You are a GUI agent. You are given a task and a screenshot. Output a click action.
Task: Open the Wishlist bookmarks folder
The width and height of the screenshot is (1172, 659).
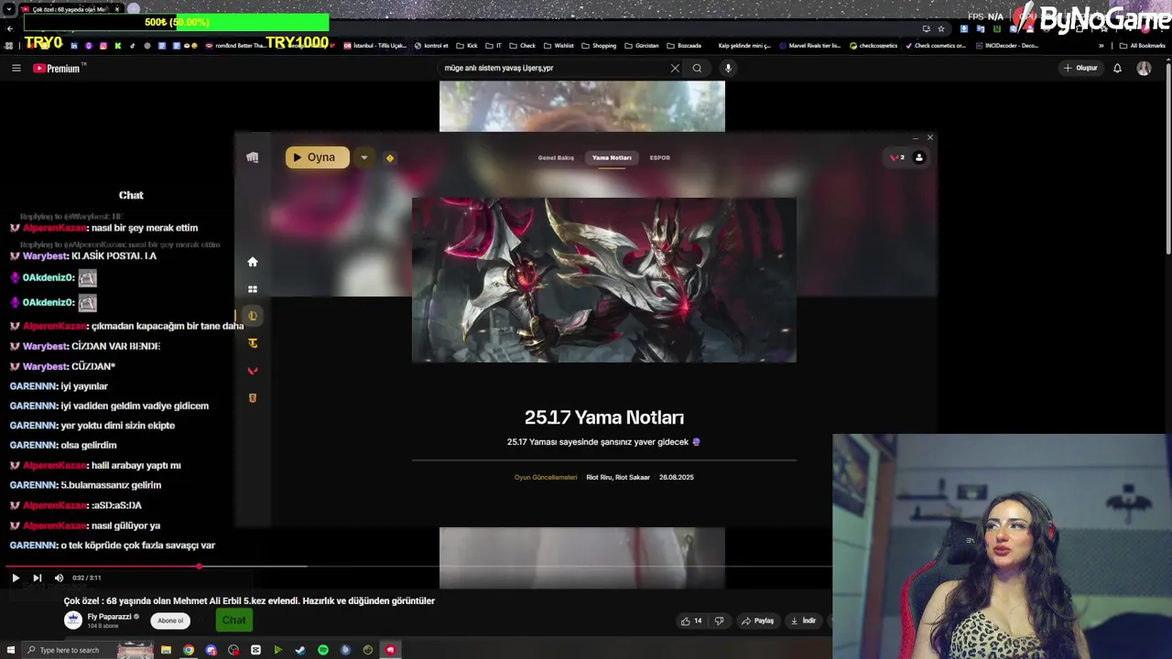click(559, 46)
